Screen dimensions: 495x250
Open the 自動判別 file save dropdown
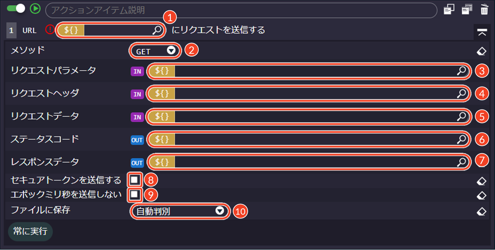pos(180,211)
